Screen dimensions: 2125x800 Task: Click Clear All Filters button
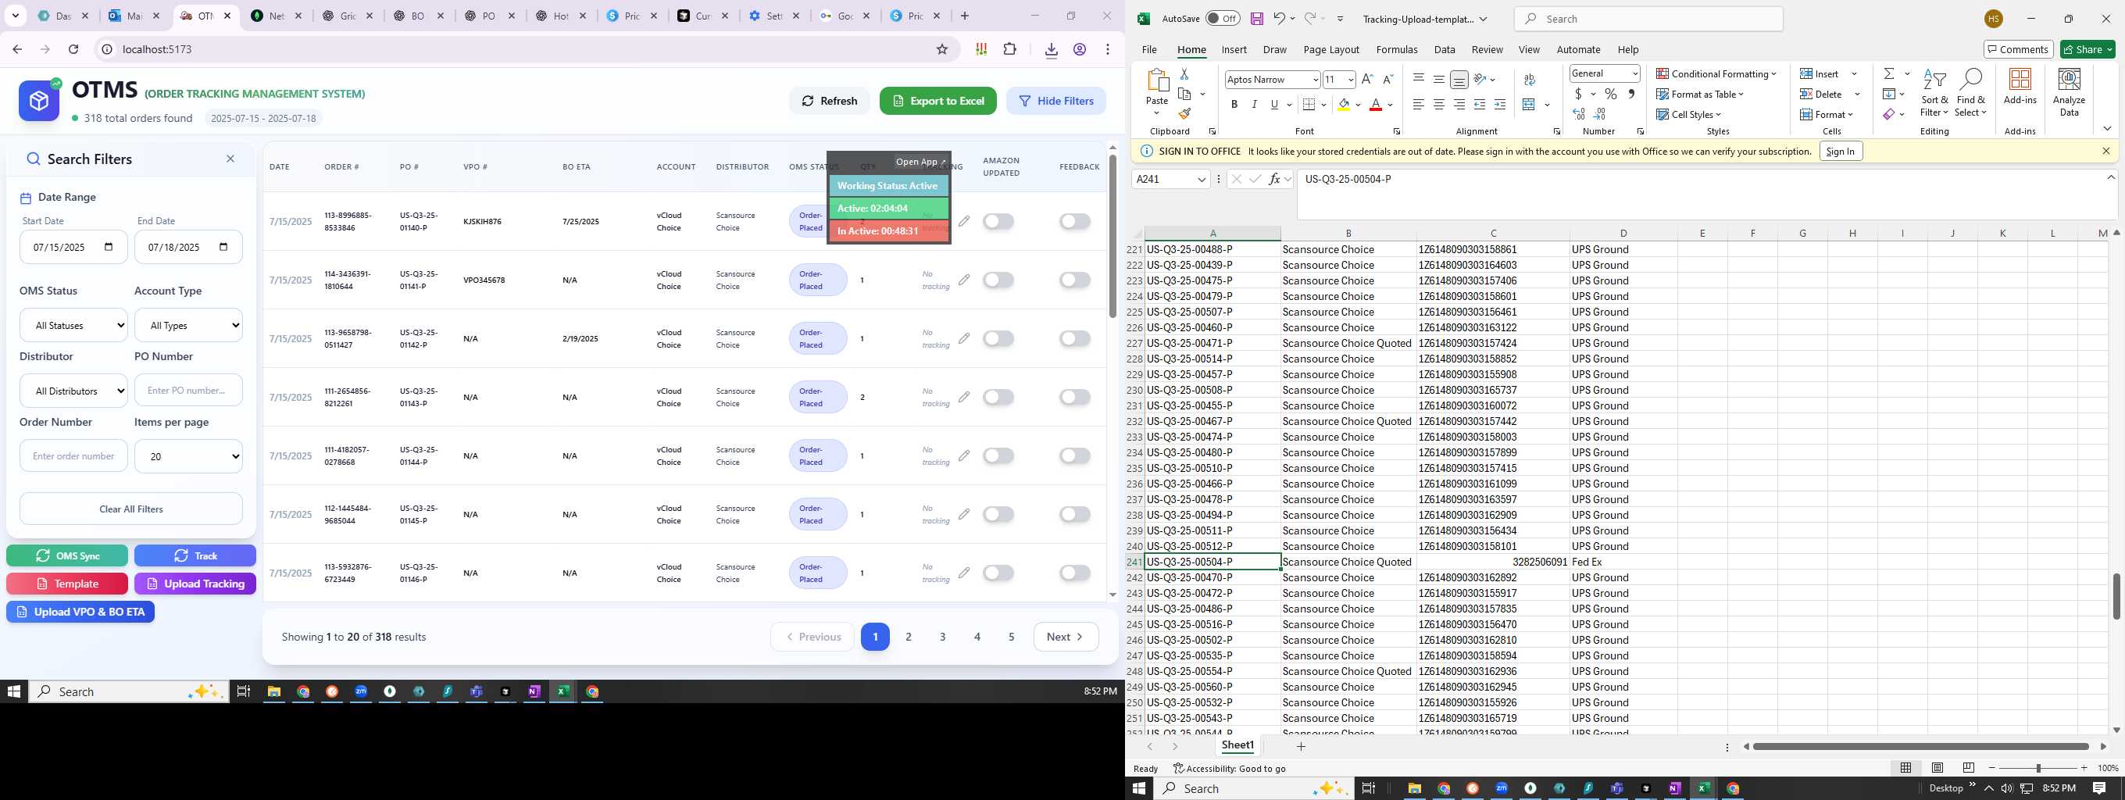pyautogui.click(x=131, y=509)
